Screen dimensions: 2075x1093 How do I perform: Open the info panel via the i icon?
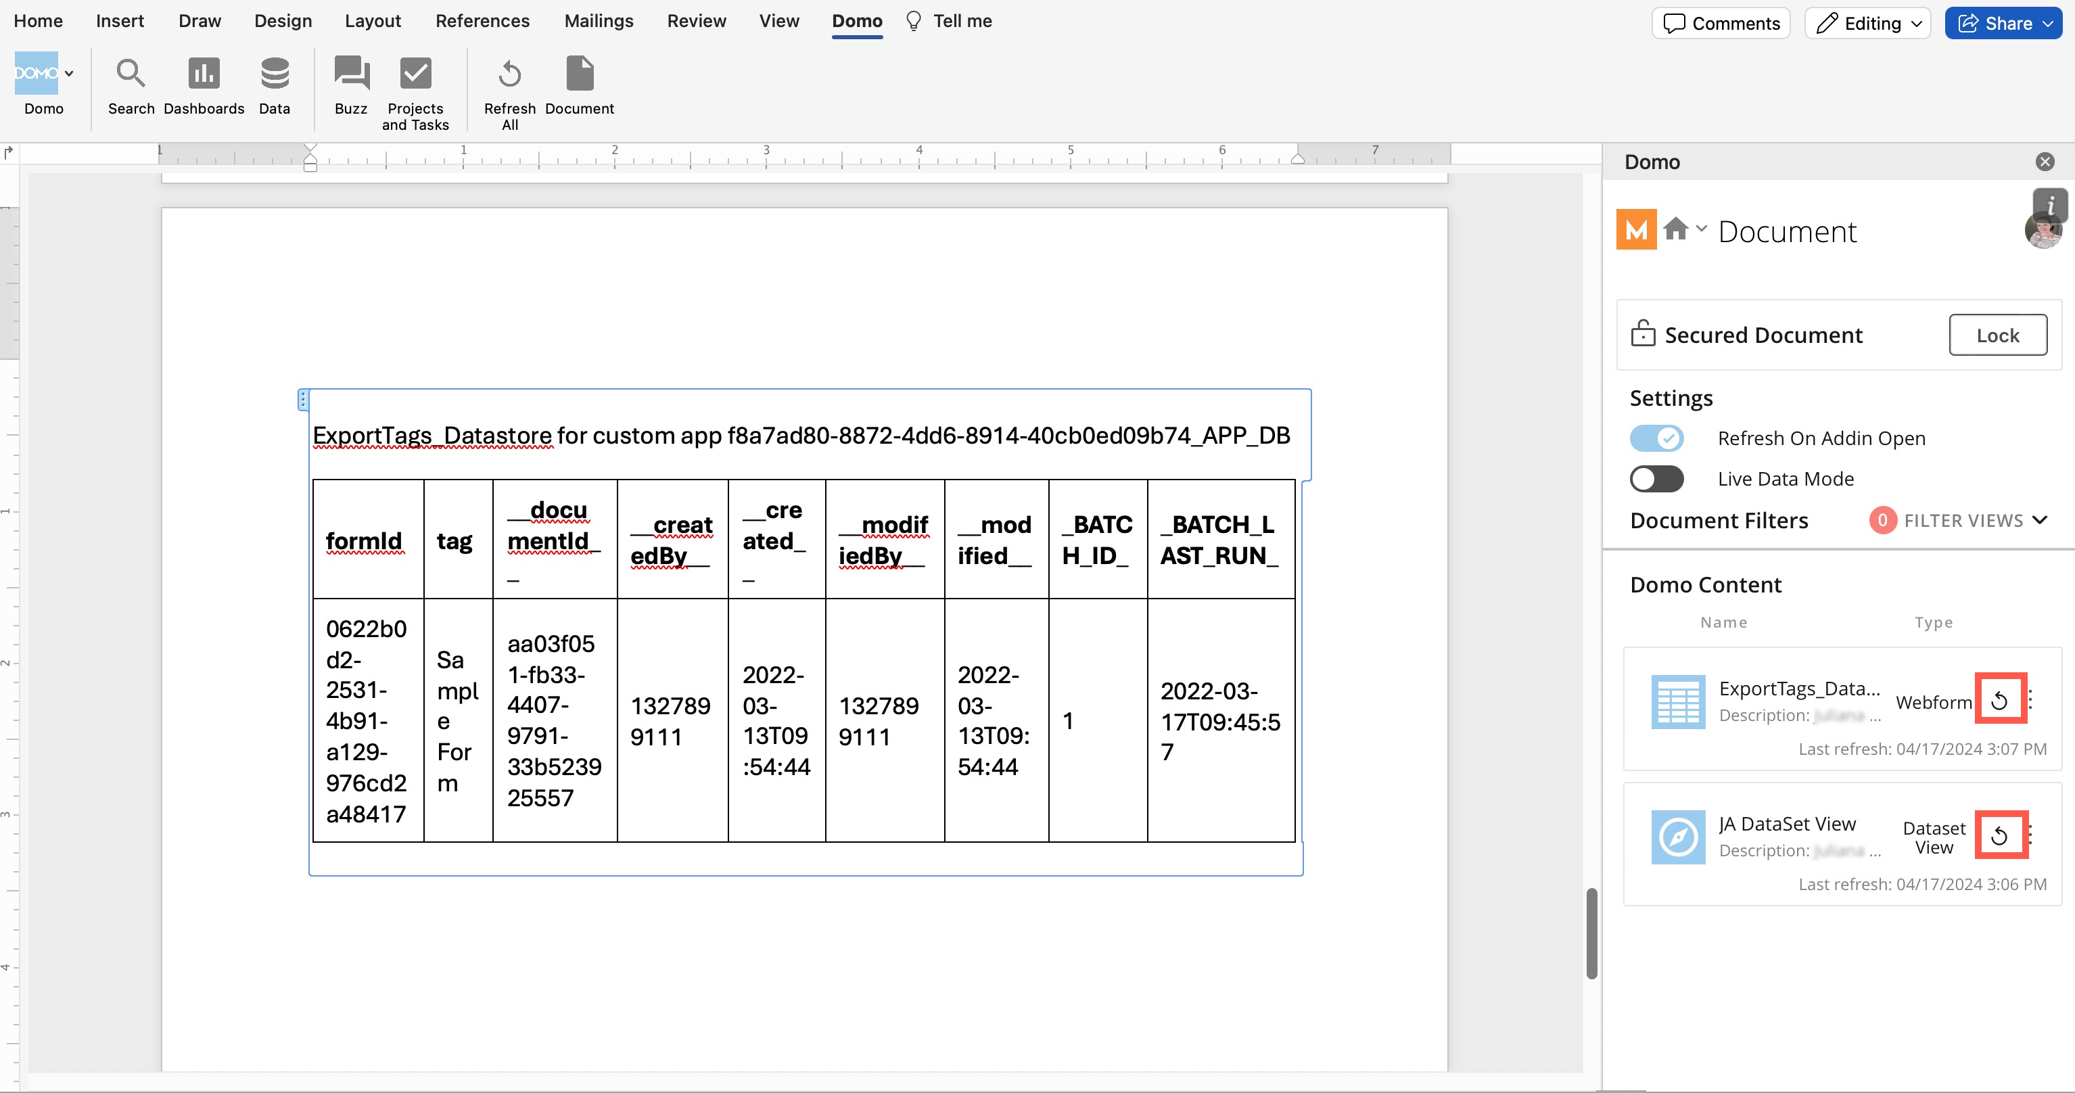pos(2051,203)
